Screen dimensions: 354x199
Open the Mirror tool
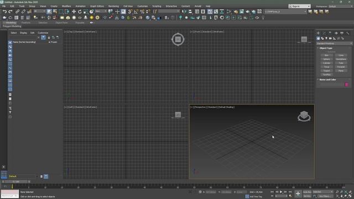(184, 12)
